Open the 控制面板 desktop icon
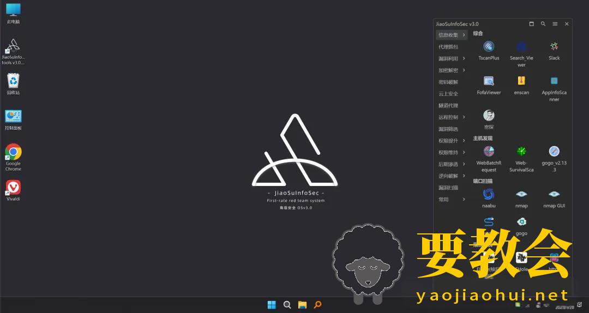 (x=13, y=120)
